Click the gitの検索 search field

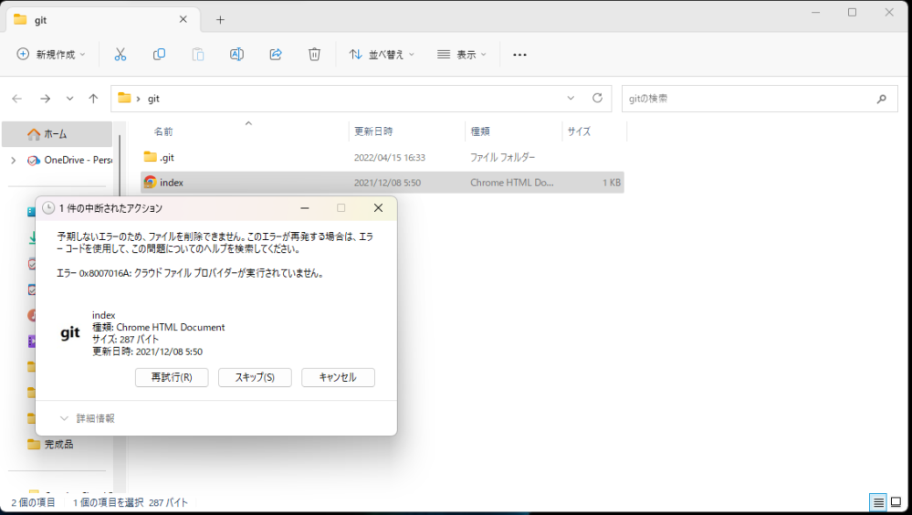749,99
